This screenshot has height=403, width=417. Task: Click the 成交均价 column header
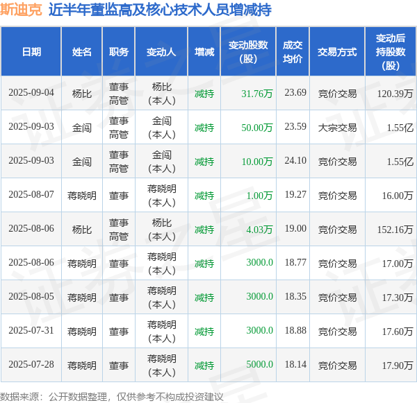pyautogui.click(x=293, y=52)
